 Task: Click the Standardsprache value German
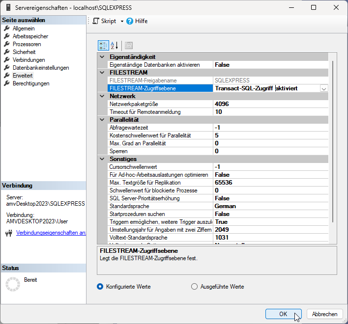(270, 206)
